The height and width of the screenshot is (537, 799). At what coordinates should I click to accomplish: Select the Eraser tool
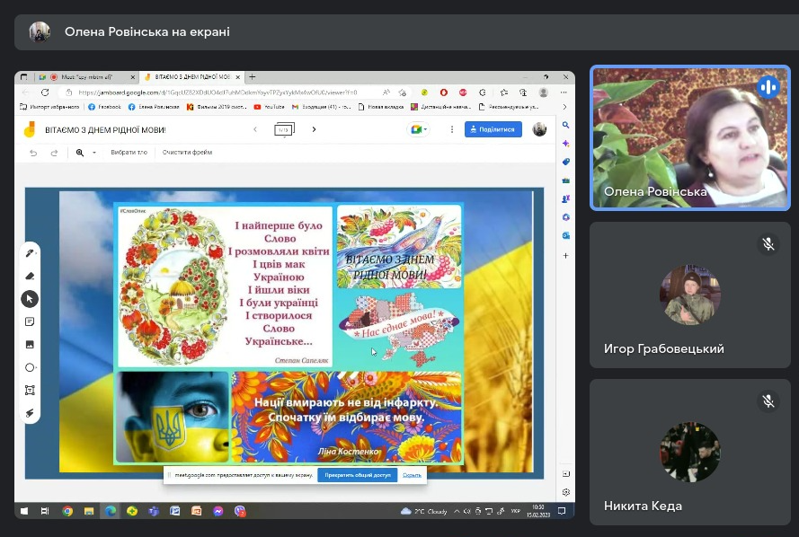tap(30, 276)
